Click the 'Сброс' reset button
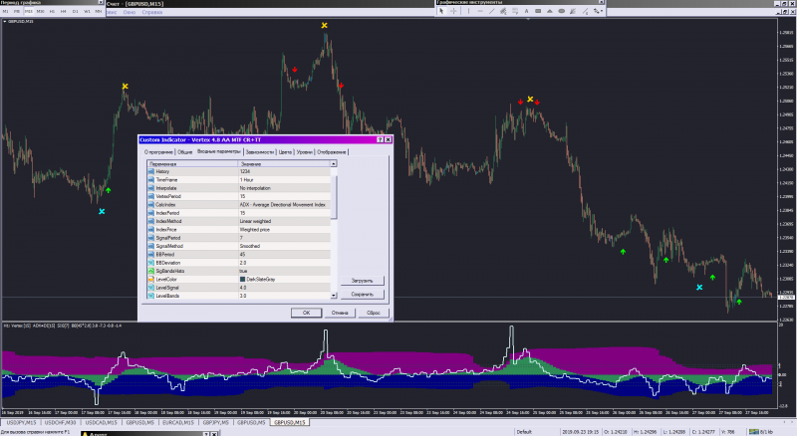The image size is (797, 436). click(x=373, y=313)
